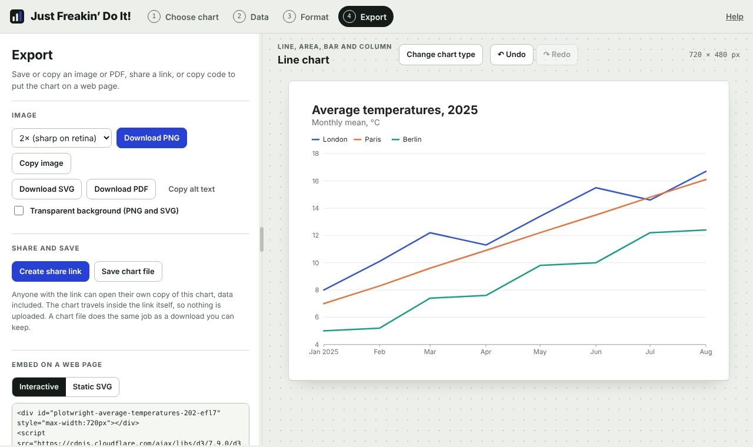
Task: Click Save chart file button
Action: [x=128, y=272]
